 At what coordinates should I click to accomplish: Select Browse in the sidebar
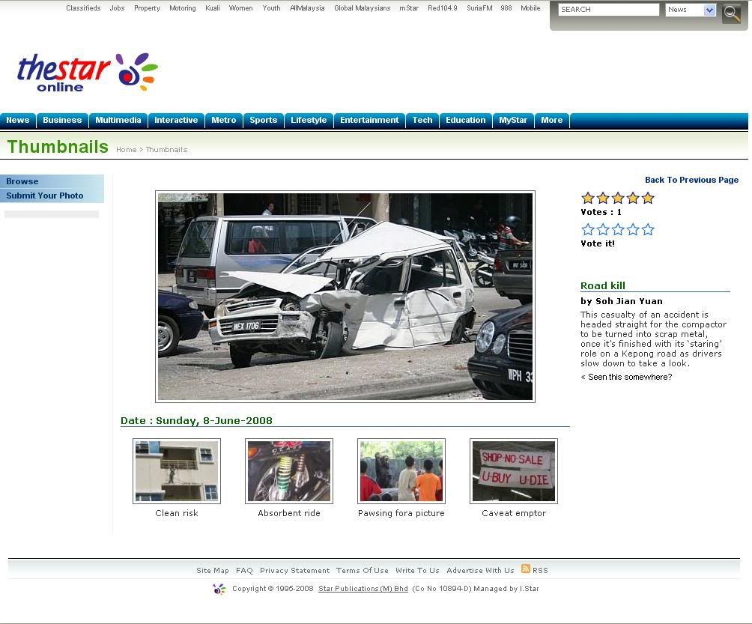(22, 181)
